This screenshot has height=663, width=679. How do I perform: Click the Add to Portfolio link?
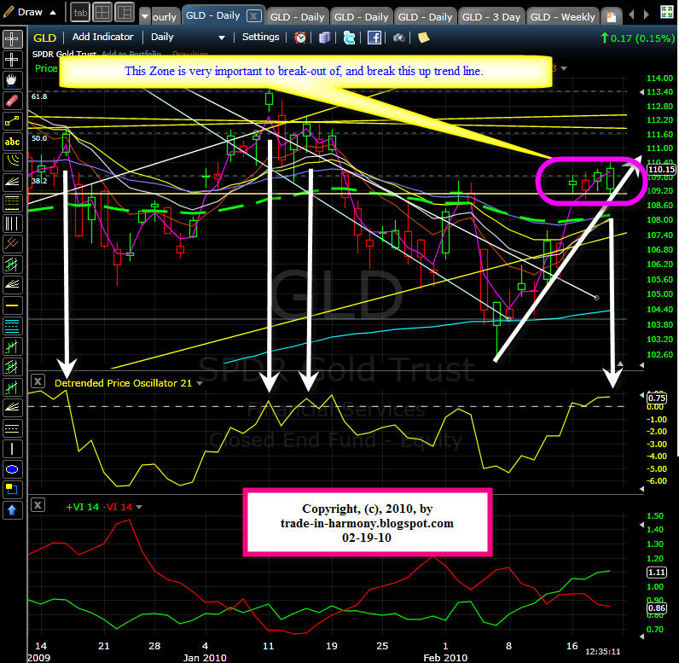coord(131,54)
